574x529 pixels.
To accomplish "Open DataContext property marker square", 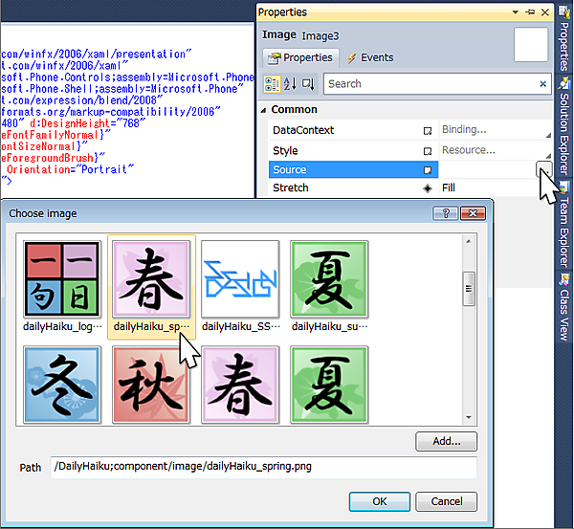I will (x=428, y=131).
